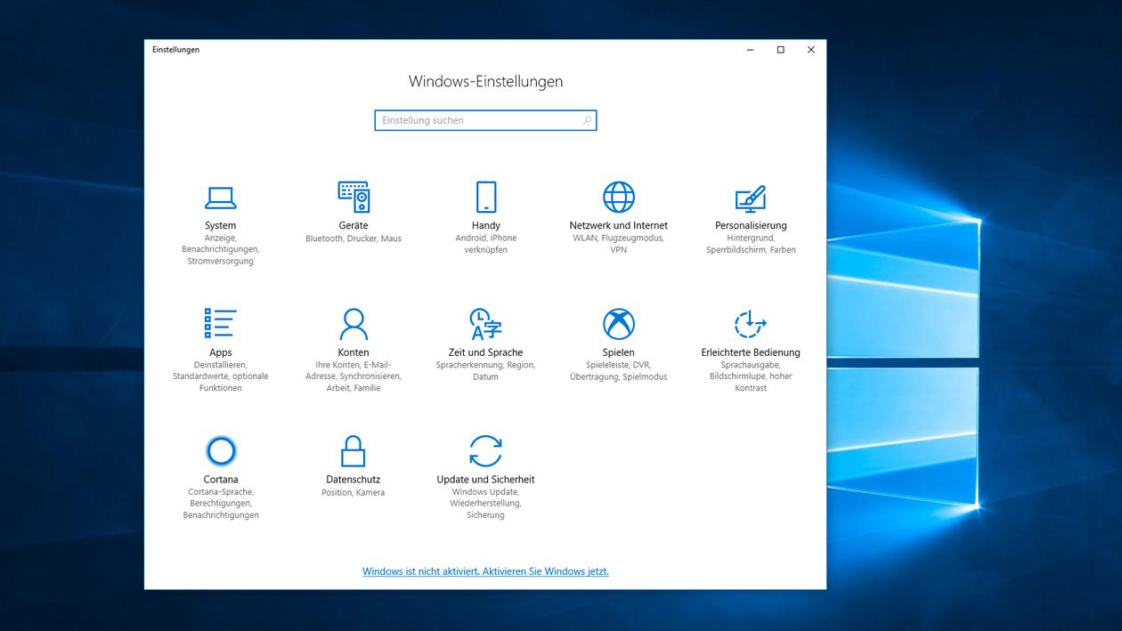Click the Apps label text

click(221, 352)
